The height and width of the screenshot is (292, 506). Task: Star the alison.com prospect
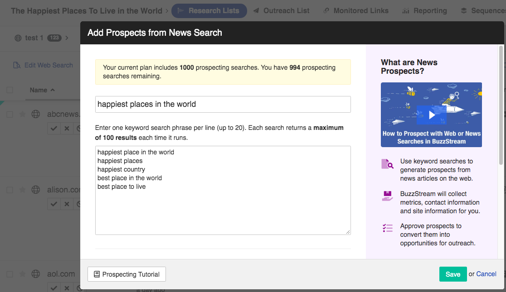pyautogui.click(x=22, y=190)
